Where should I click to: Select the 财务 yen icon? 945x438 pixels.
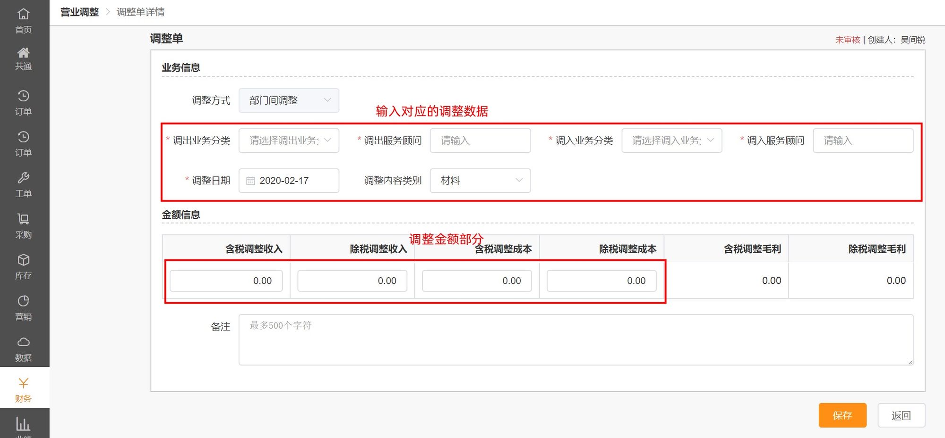click(24, 383)
